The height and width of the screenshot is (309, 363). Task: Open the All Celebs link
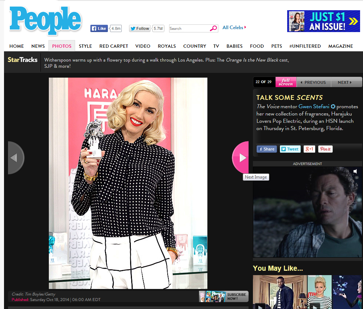(234, 28)
